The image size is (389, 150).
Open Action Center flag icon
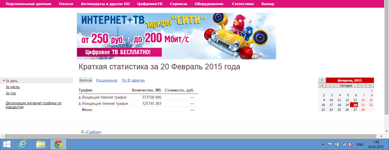click(x=330, y=144)
